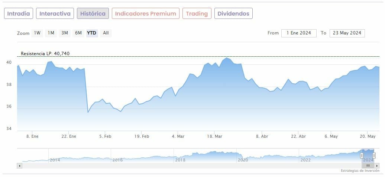The image size is (385, 177).
Task: Switch to the Interactiva tab
Action: (x=55, y=14)
